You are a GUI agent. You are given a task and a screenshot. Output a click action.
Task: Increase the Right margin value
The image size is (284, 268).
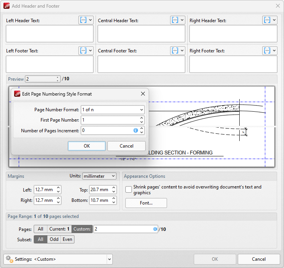[58, 198]
